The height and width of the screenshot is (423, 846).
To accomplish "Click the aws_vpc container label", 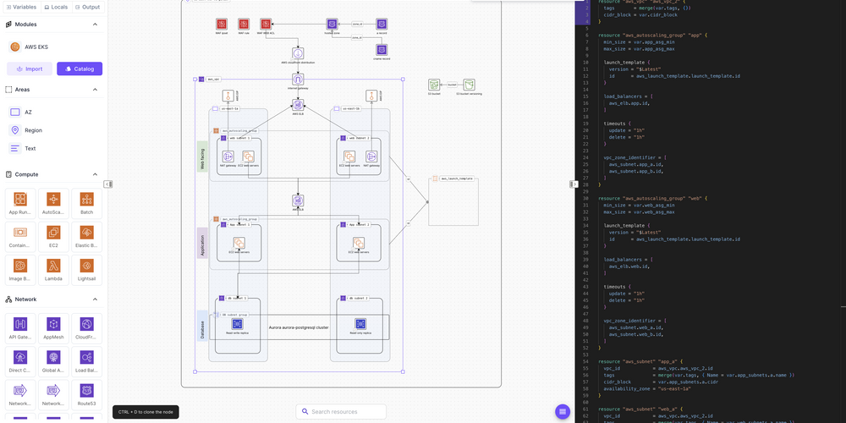I will [x=214, y=80].
